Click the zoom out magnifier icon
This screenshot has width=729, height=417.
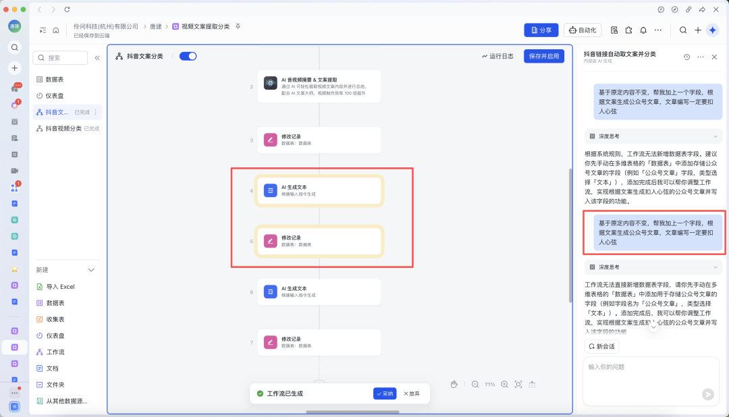click(475, 384)
